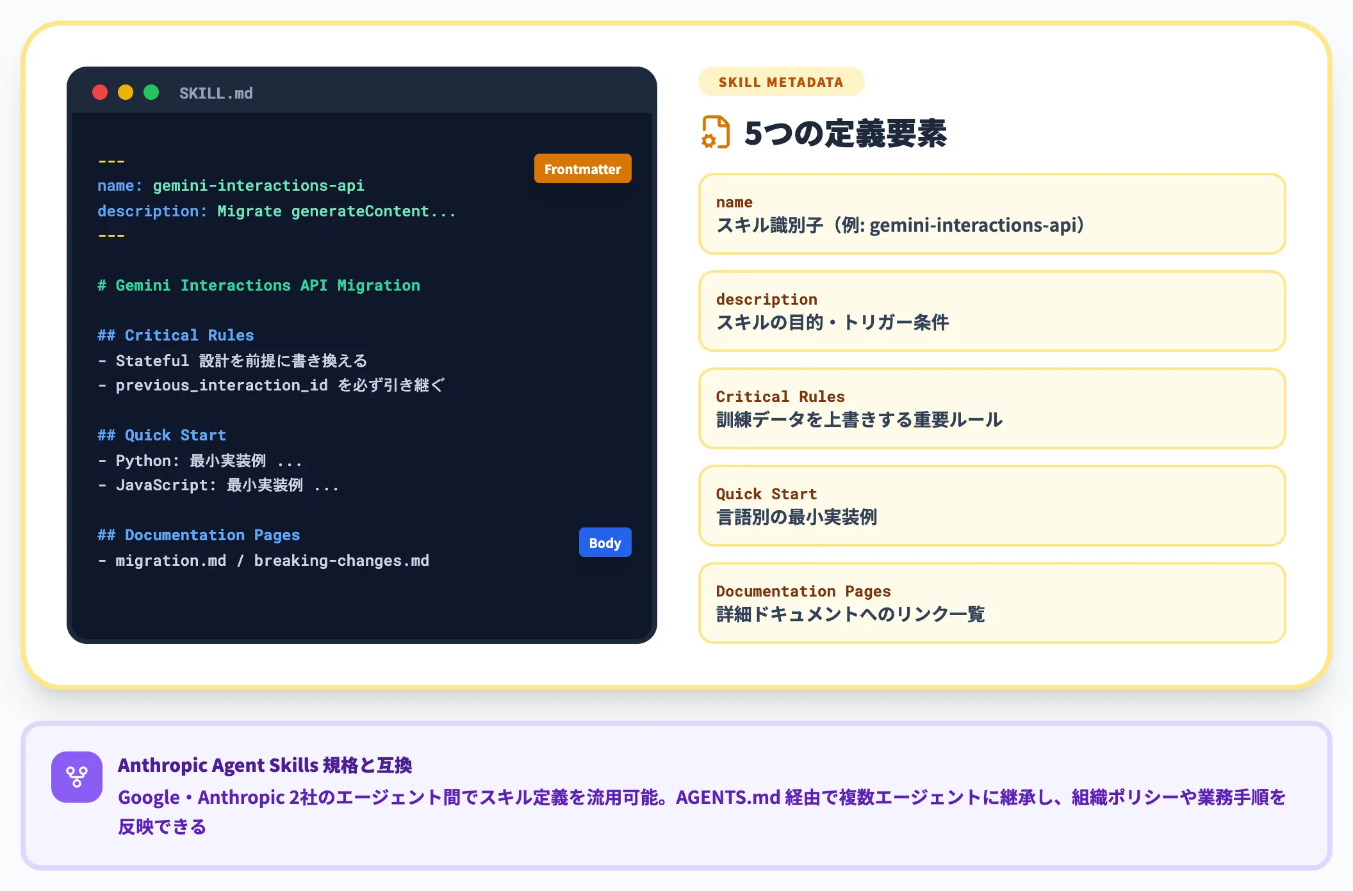Click the yellow minimize dot of SKILL.md window

pos(126,92)
